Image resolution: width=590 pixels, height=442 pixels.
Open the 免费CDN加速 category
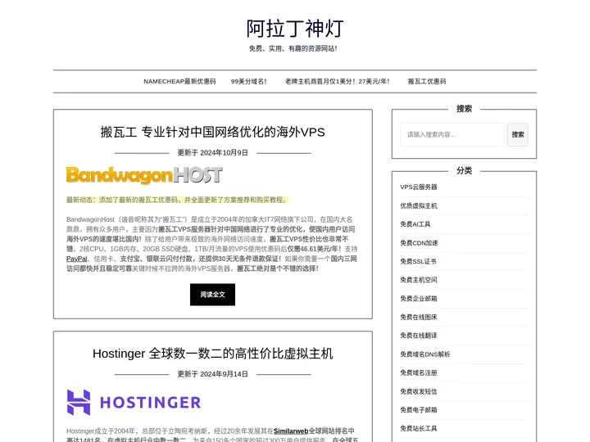pyautogui.click(x=419, y=243)
